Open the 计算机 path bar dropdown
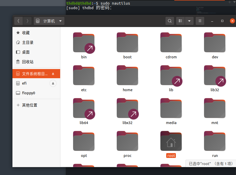This screenshot has width=236, height=175. [x=49, y=21]
